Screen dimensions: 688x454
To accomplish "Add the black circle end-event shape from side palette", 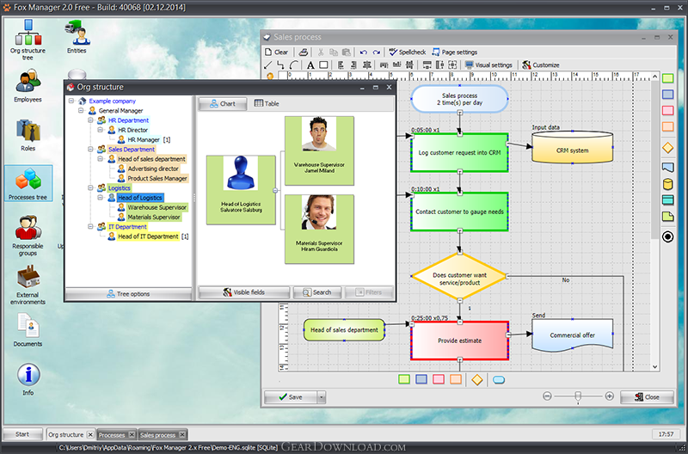I will click(x=668, y=236).
